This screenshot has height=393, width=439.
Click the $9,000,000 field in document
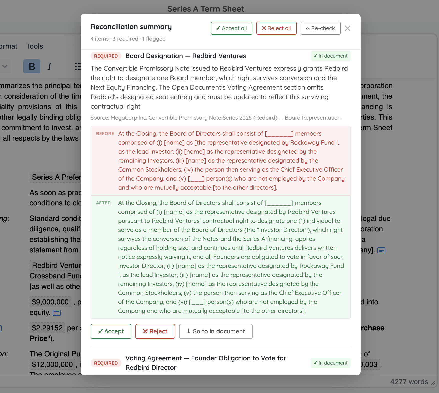50,302
